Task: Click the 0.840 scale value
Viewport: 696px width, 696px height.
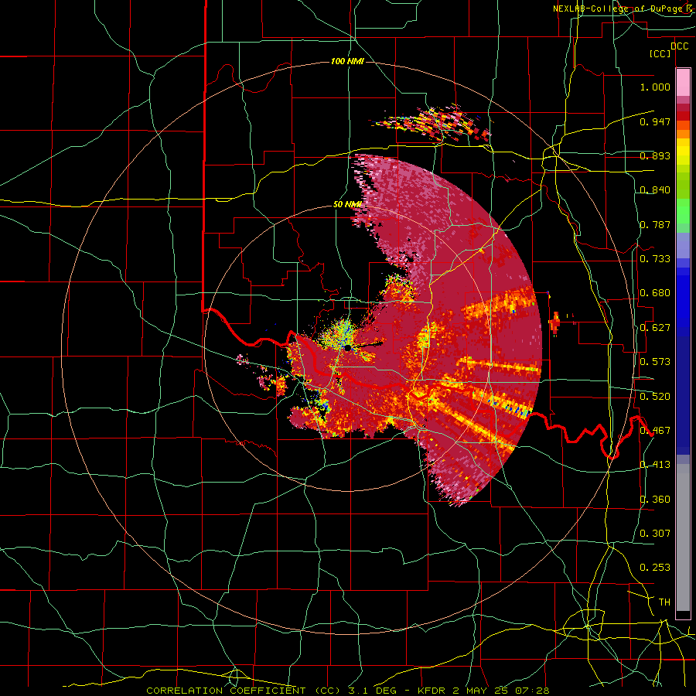Action: pos(655,190)
